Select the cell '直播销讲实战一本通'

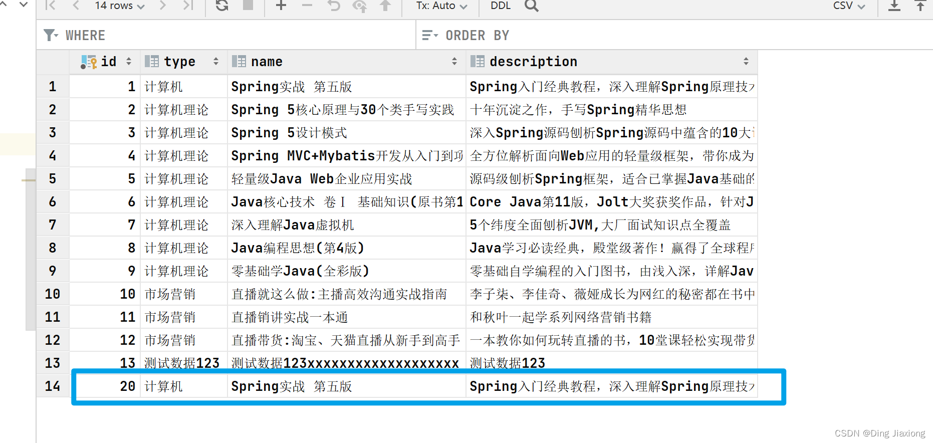(x=346, y=317)
